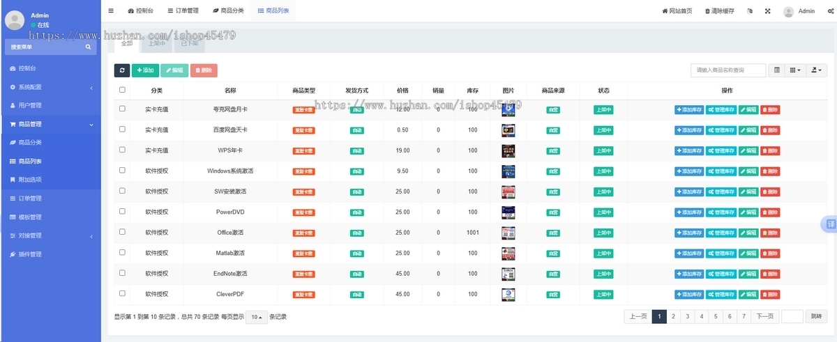The image size is (837, 342).
Task: Select the 全部 filter tab
Action: tap(126, 43)
